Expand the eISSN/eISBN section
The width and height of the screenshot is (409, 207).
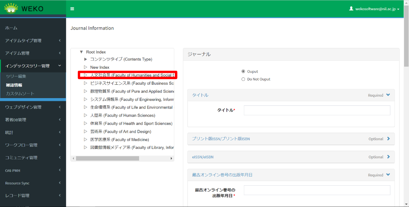click(388, 157)
